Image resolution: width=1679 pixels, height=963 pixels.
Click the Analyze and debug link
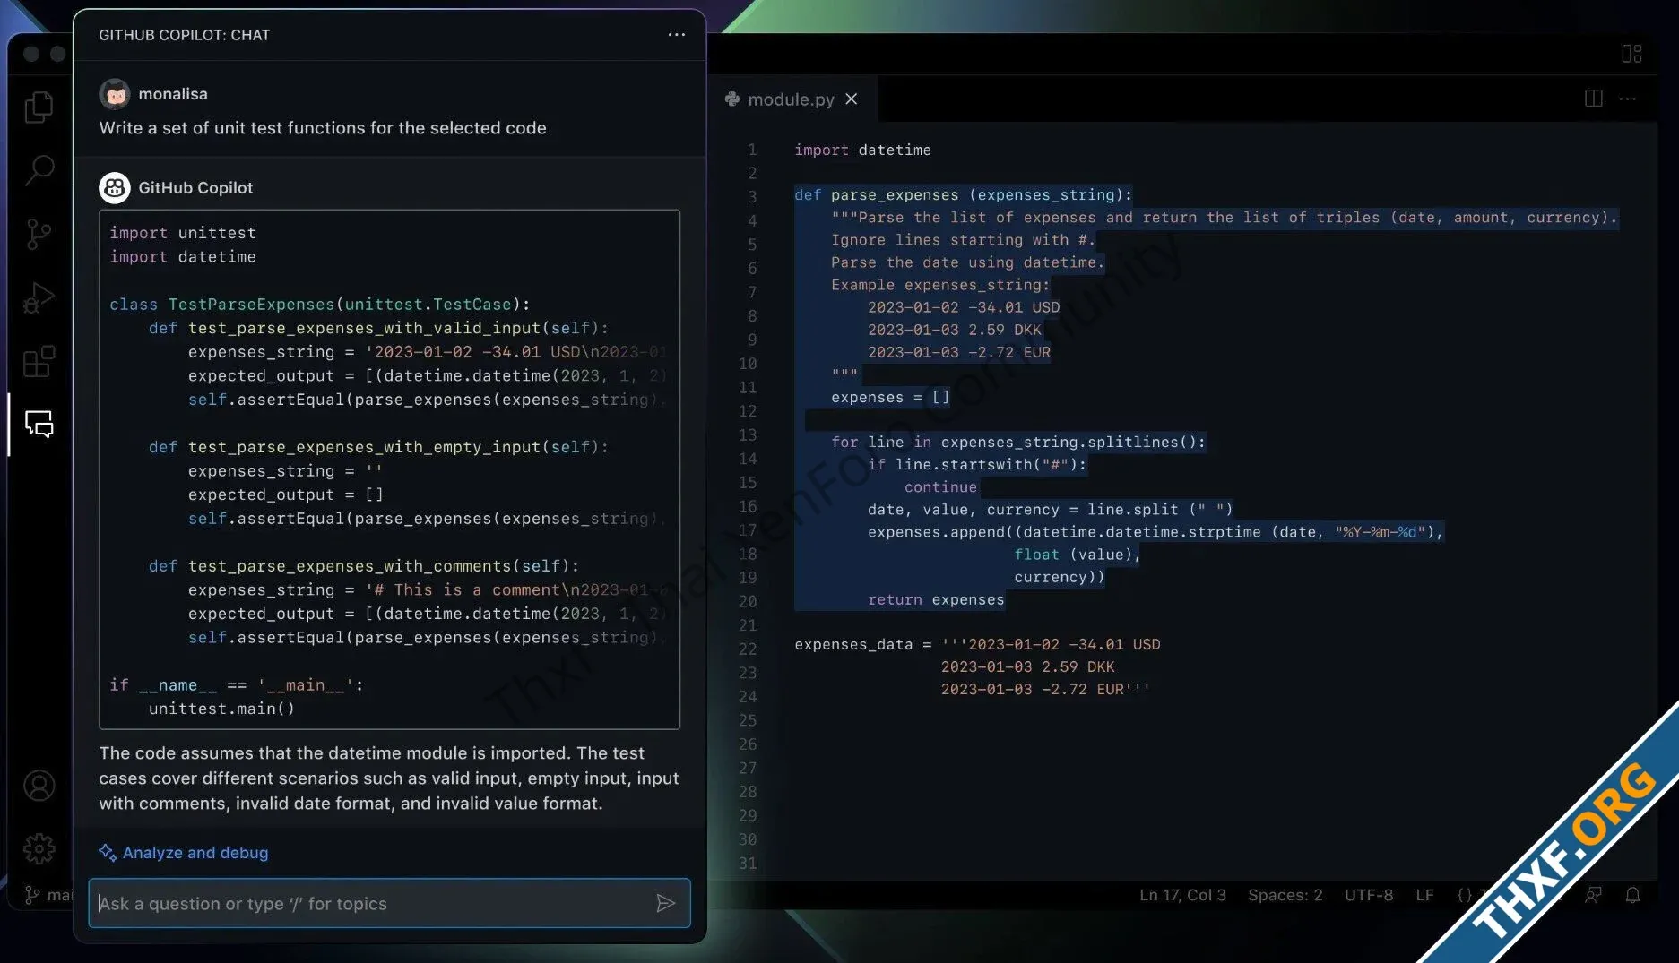point(195,852)
